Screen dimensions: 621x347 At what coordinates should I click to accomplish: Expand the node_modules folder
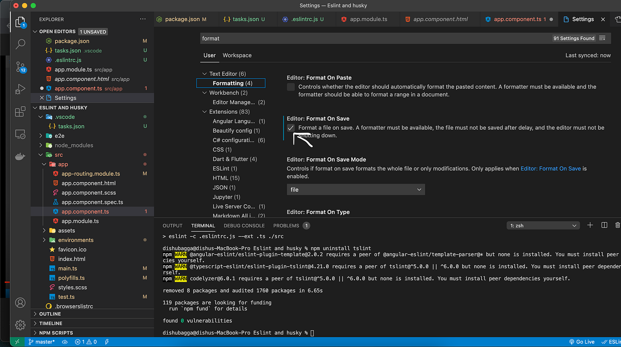click(x=74, y=145)
